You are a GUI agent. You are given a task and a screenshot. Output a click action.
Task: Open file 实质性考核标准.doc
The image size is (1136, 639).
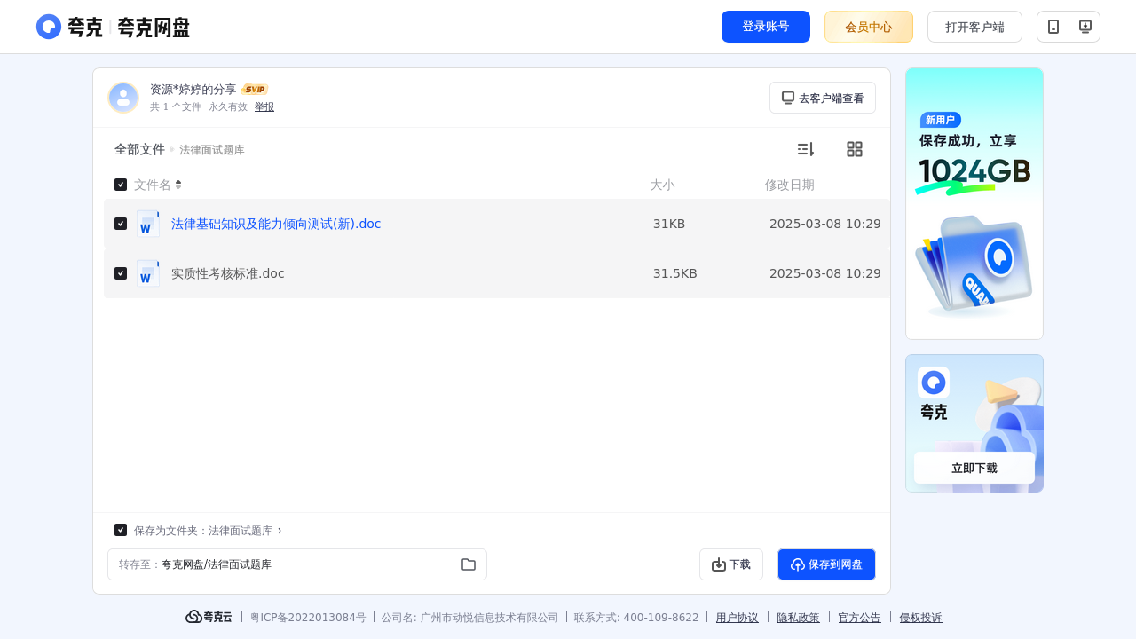pos(228,273)
